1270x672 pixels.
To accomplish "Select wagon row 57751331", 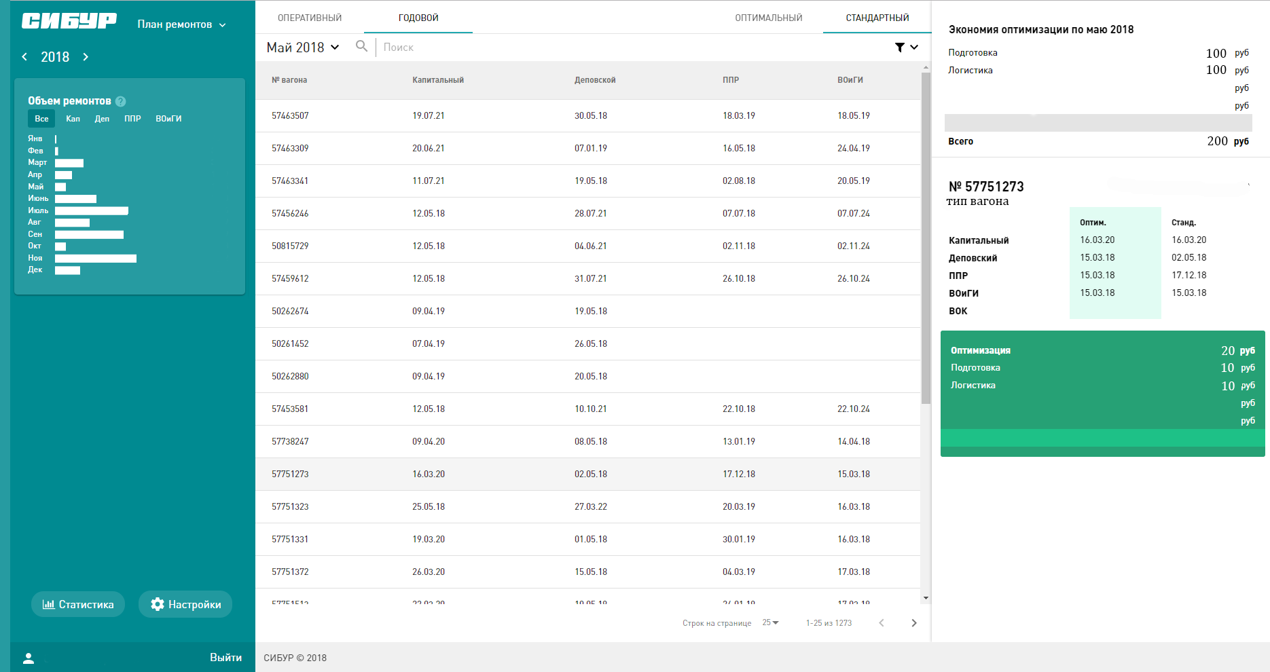I will [x=588, y=540].
